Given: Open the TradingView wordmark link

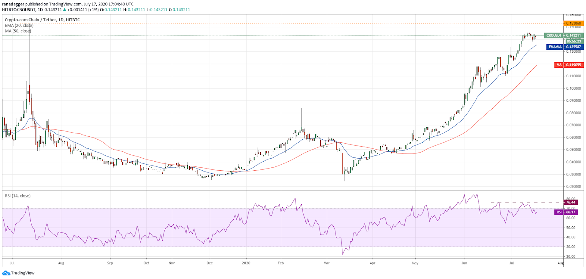Looking at the screenshot, I should (x=23, y=273).
